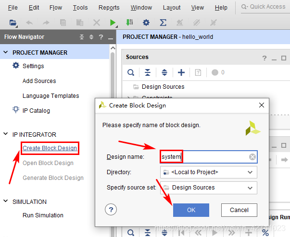
Task: Click the dialog help question mark button
Action: coord(111,210)
